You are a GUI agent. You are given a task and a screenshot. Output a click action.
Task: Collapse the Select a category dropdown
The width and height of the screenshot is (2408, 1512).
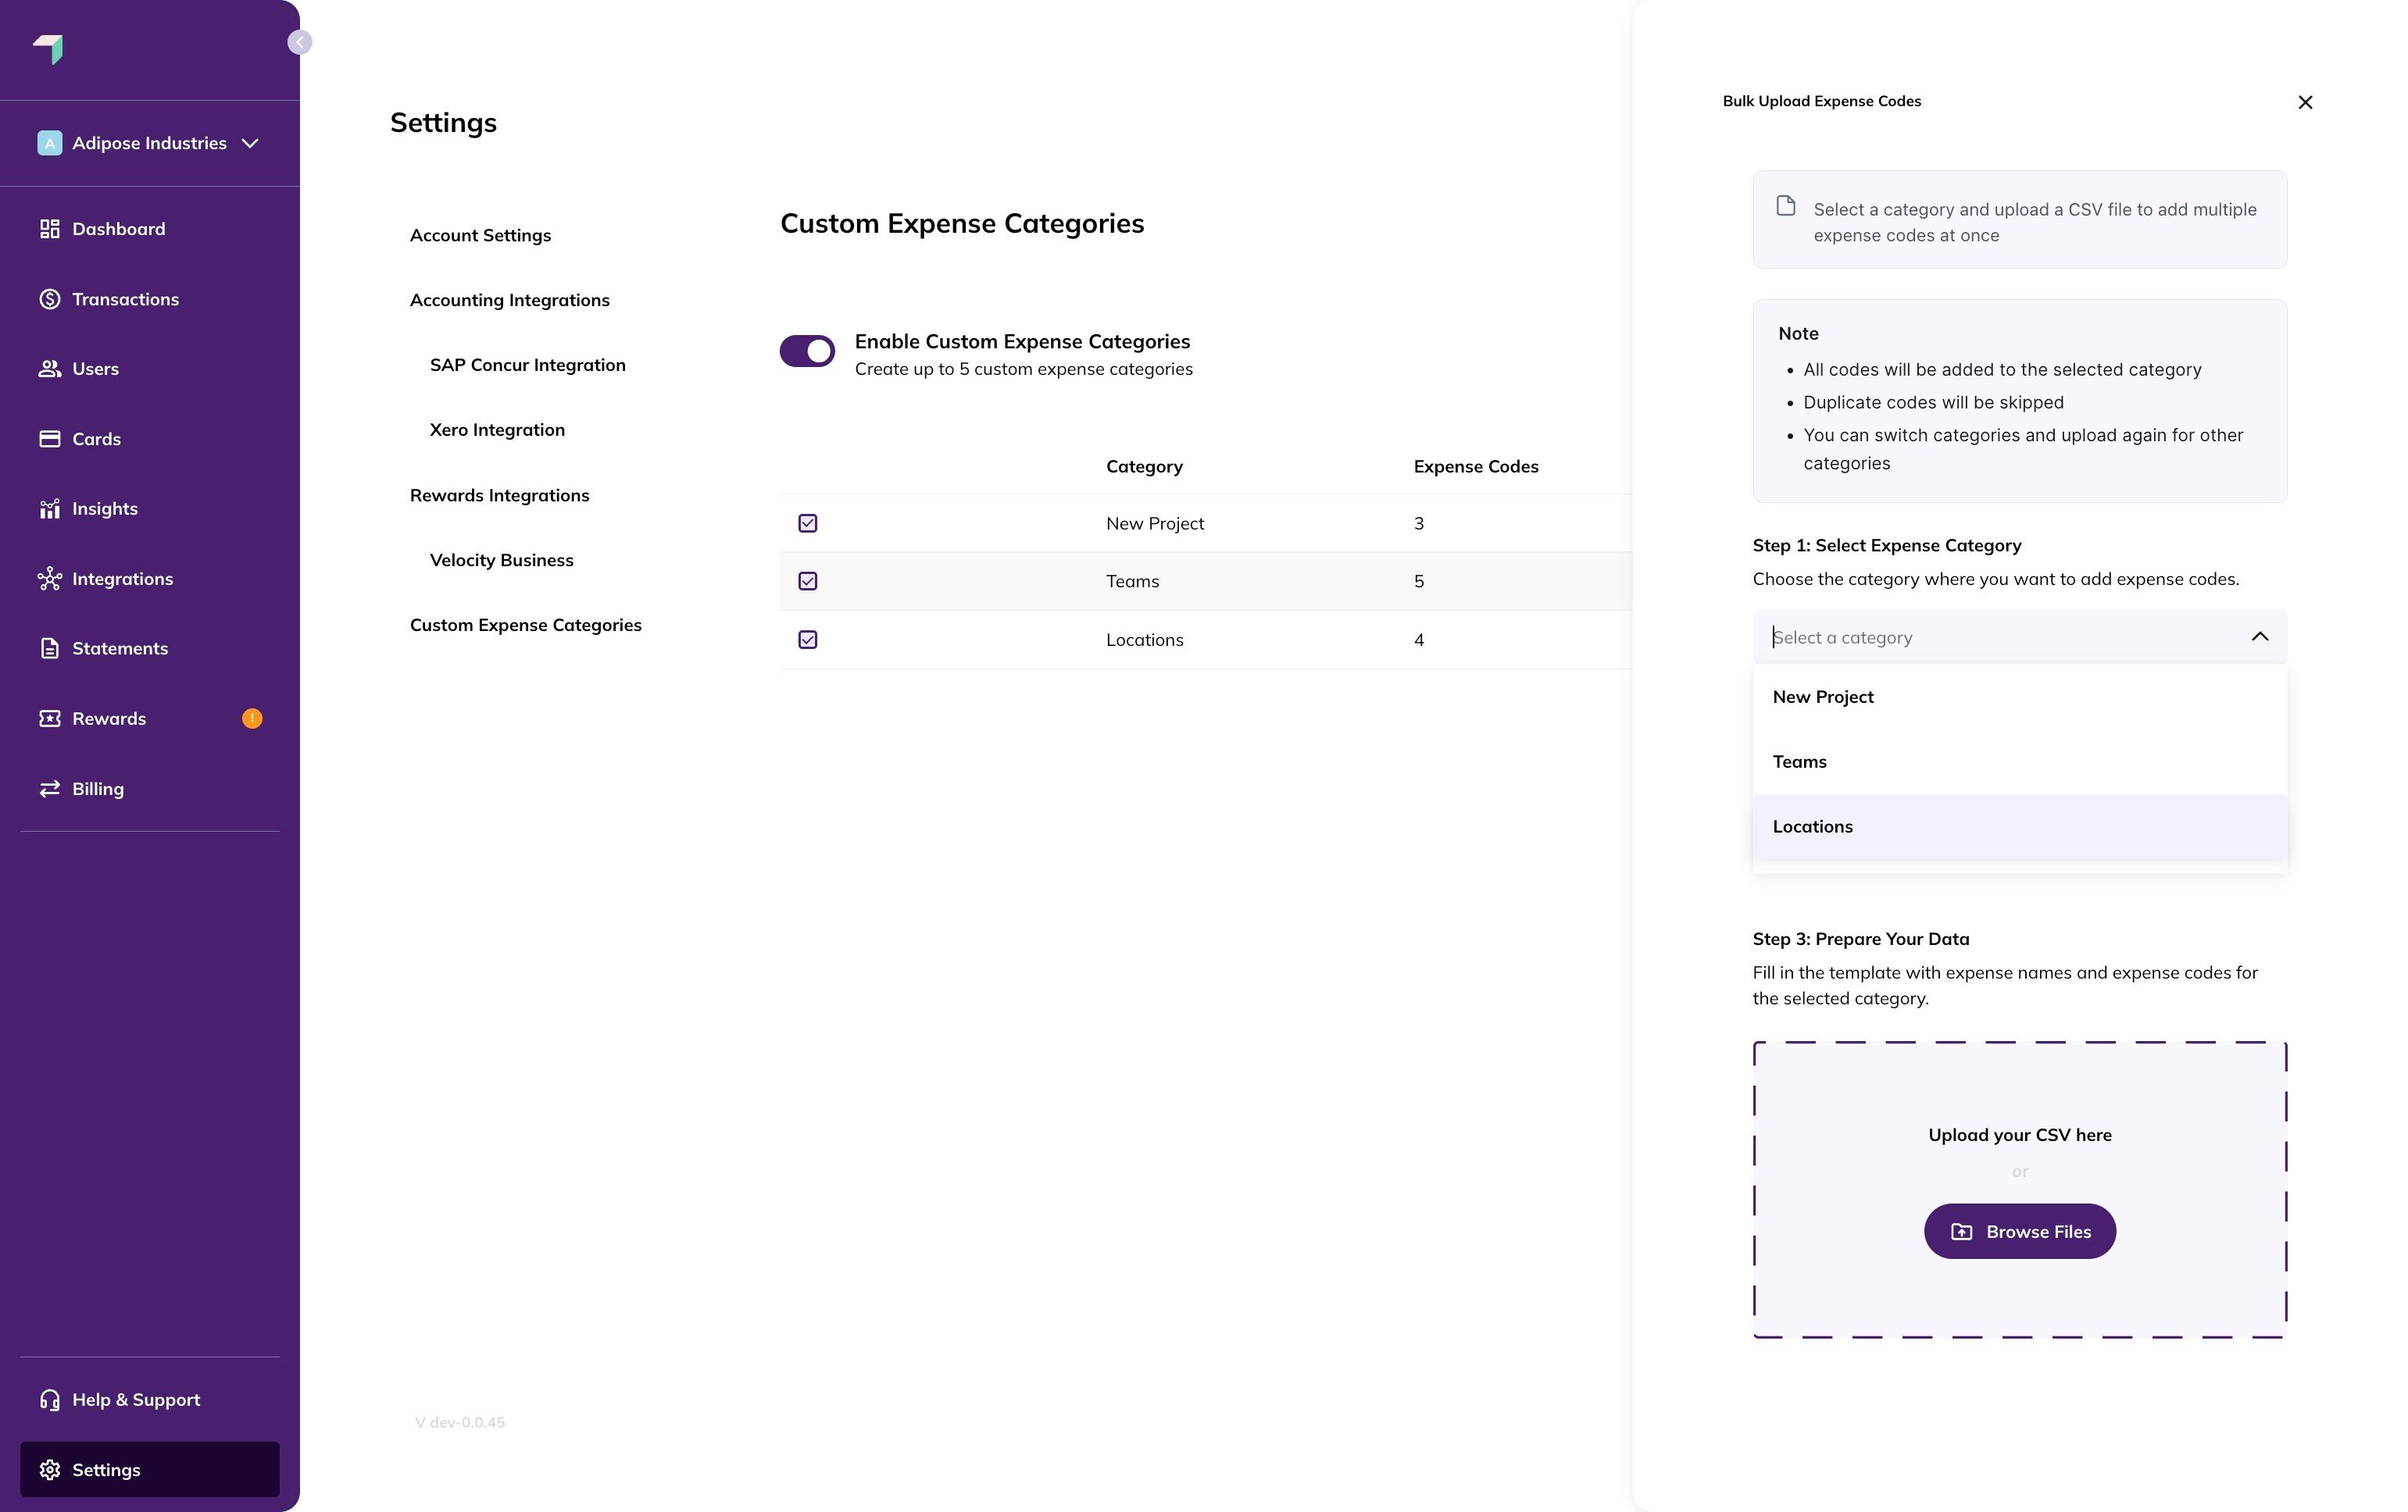(2261, 637)
